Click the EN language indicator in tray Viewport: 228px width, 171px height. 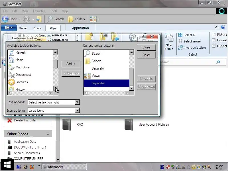click(x=162, y=167)
